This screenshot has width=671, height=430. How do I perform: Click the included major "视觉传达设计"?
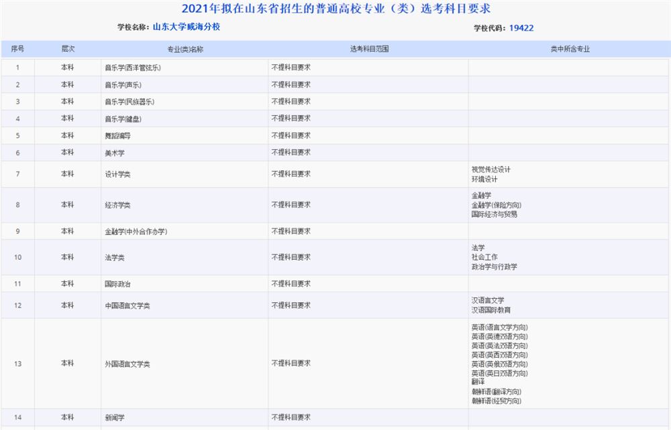point(491,169)
